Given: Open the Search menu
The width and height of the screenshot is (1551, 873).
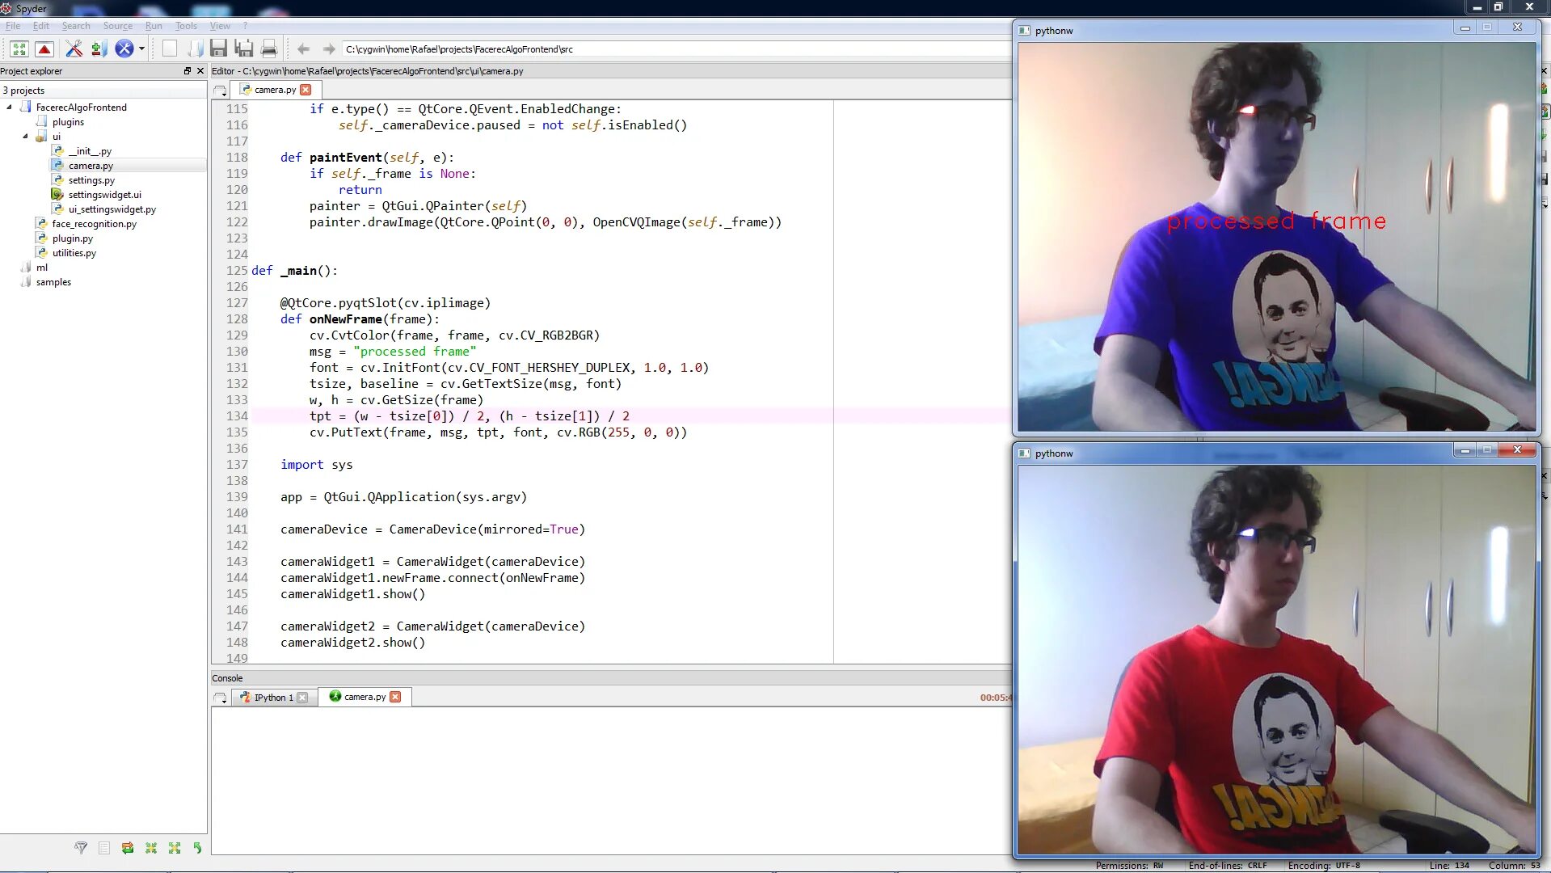Looking at the screenshot, I should 76,26.
